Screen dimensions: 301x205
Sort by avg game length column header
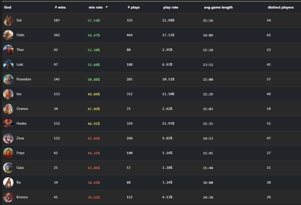(x=218, y=7)
